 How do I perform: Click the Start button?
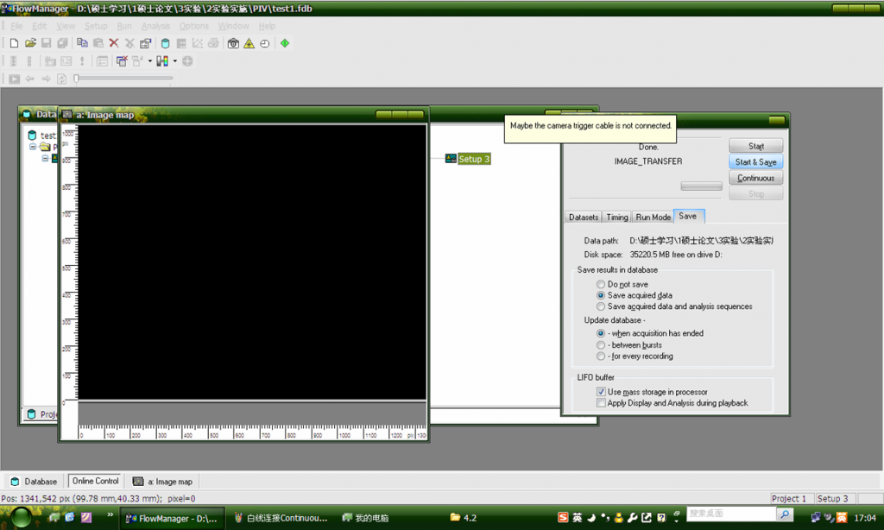pos(756,146)
